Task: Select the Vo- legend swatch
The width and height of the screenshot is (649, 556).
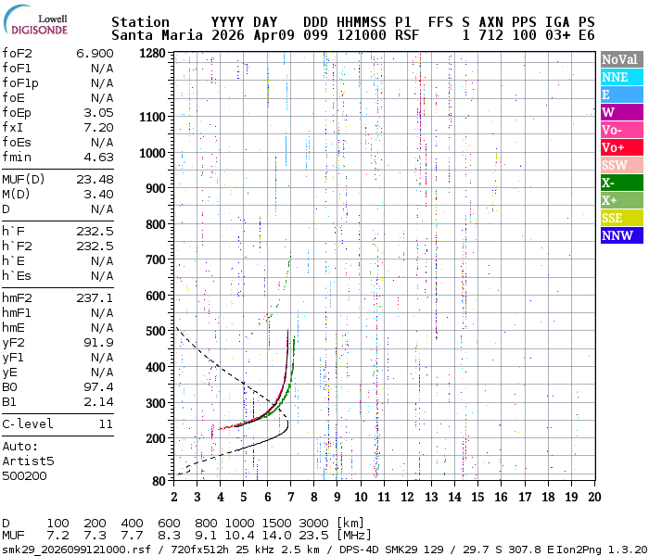Action: tap(622, 130)
